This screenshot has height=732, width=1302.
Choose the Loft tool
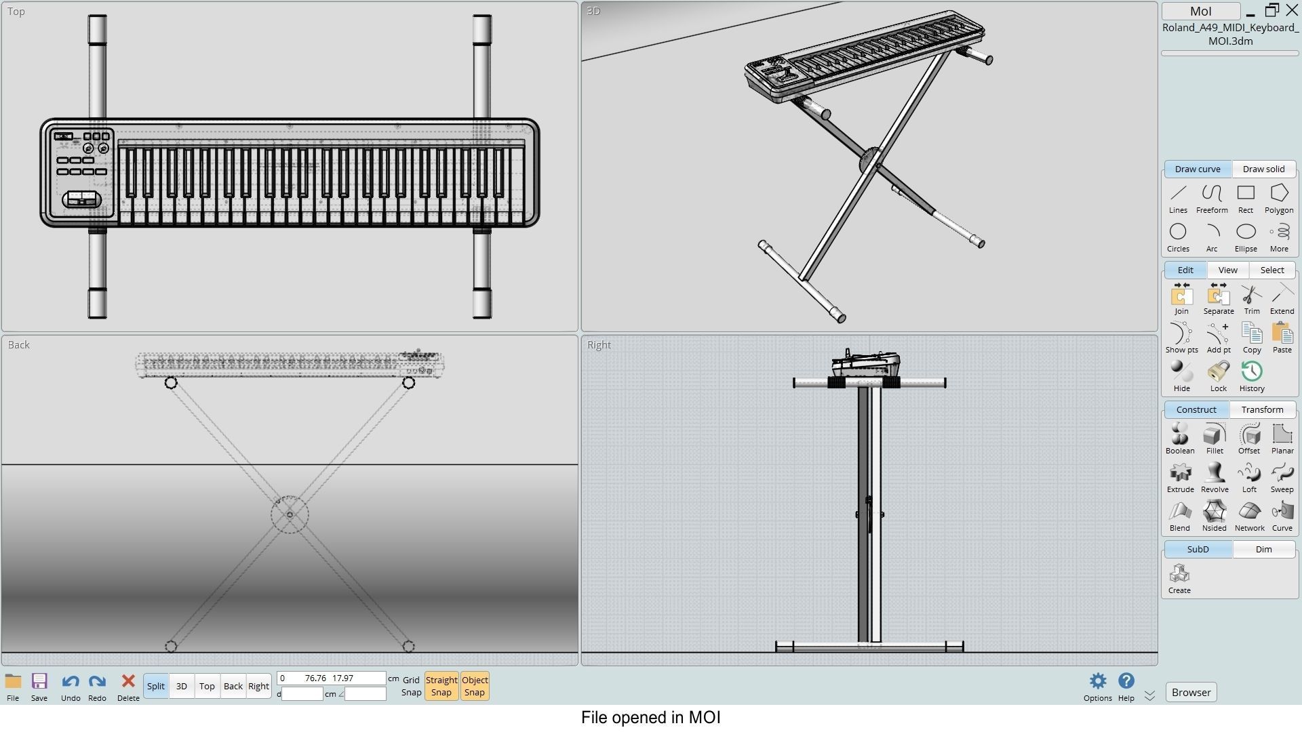(1249, 478)
